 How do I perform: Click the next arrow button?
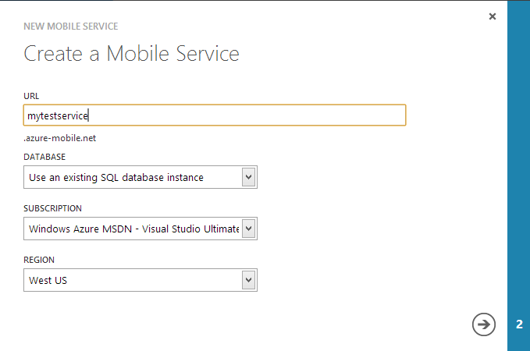click(484, 324)
